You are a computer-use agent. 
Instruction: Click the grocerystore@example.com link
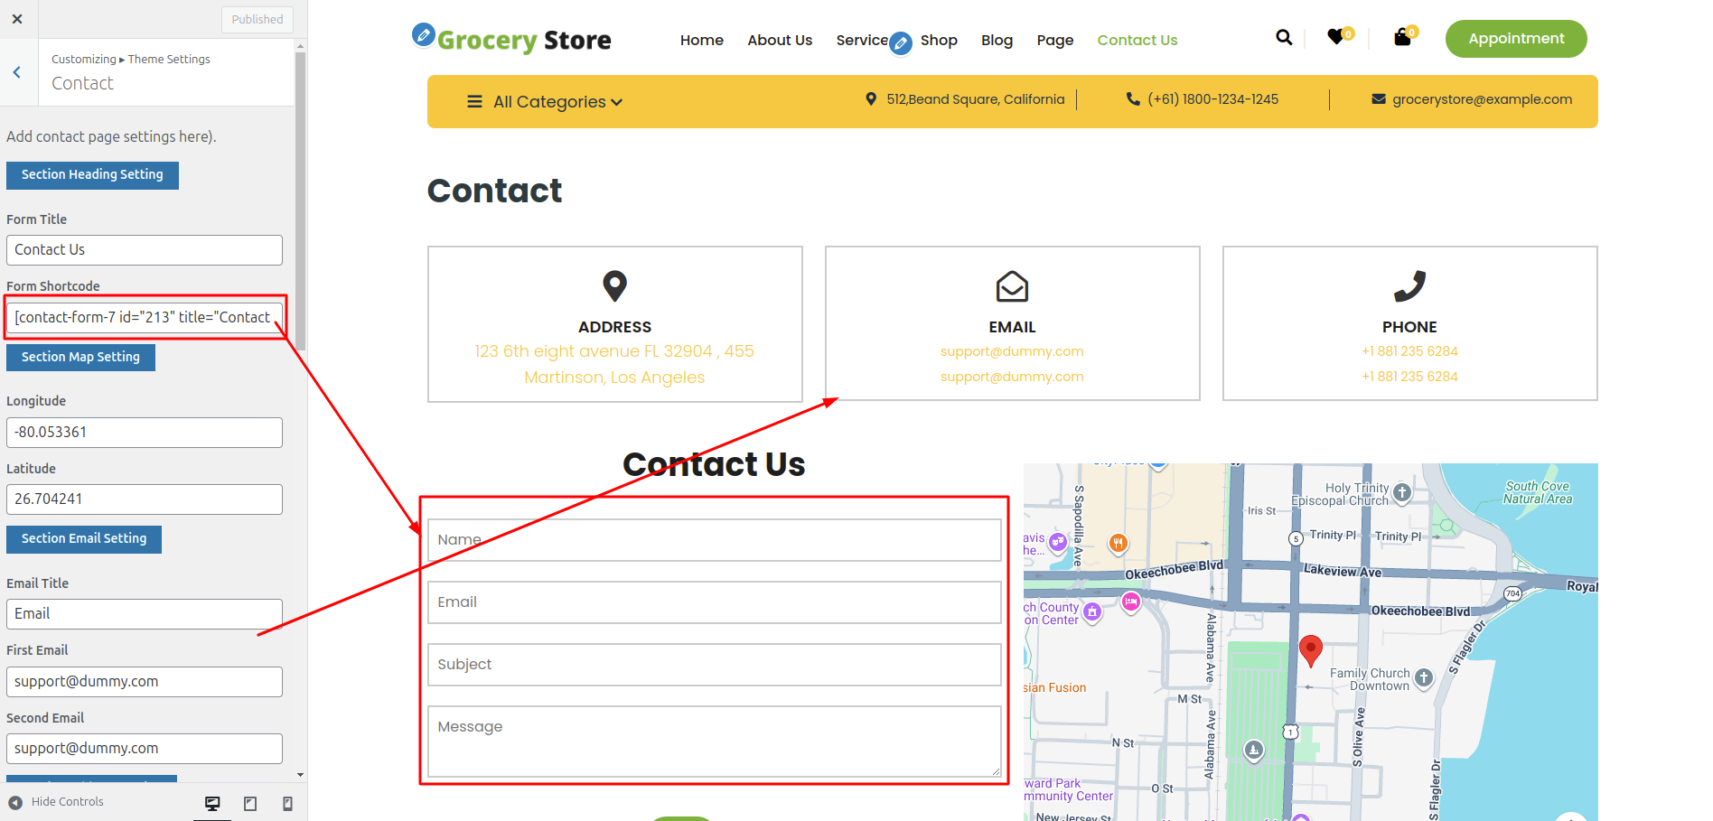1482,99
